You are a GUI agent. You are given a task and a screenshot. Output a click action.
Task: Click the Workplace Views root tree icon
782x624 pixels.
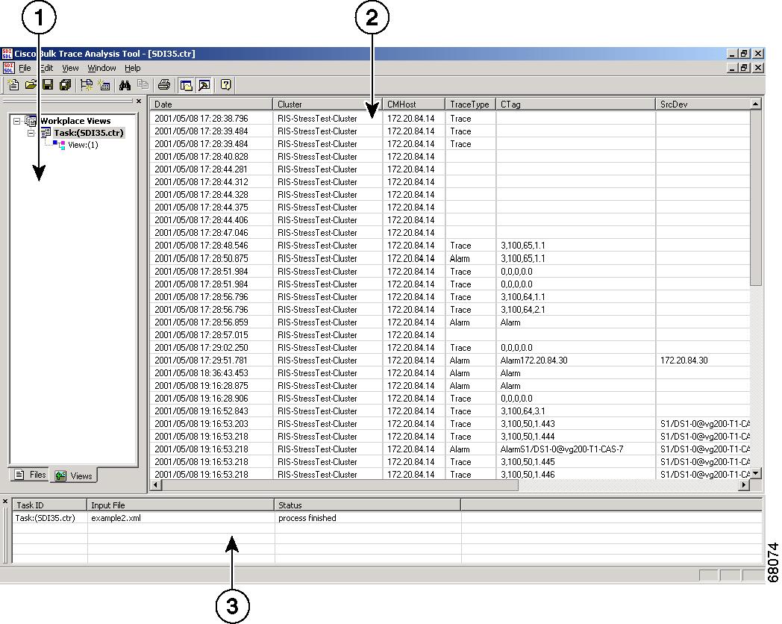(31, 121)
